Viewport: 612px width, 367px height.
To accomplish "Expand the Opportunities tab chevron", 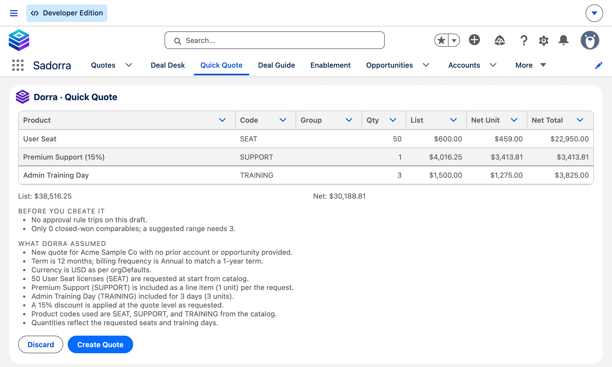I will (426, 65).
